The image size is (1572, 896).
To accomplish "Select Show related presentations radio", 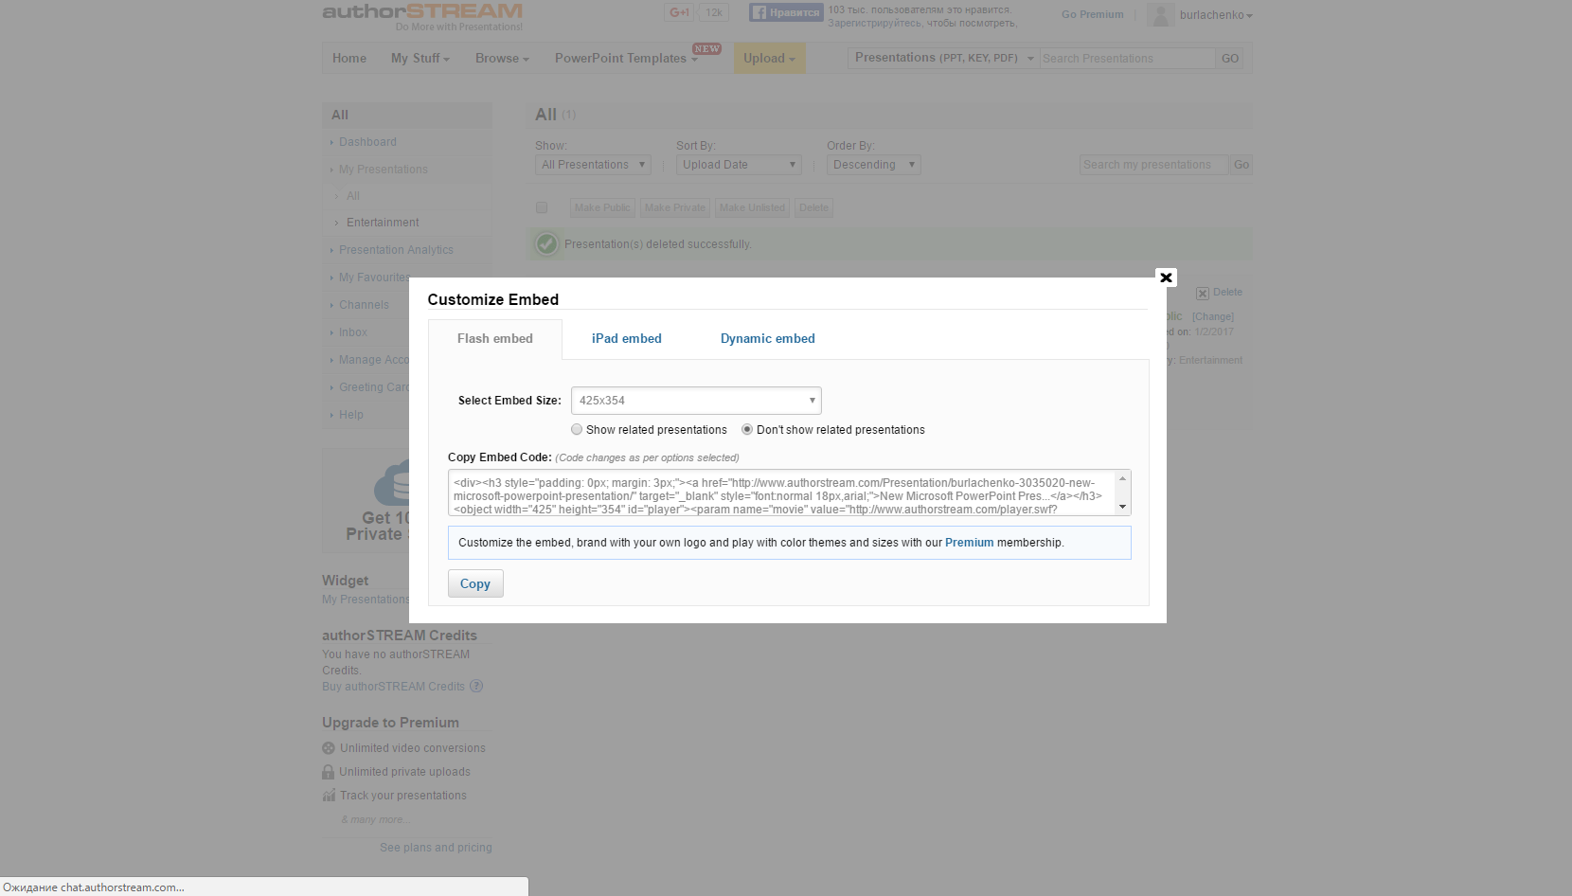I will 577,430.
